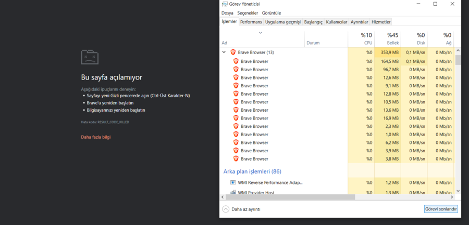
Task: Click the sort chevron above the Ad column
Action: point(261,33)
